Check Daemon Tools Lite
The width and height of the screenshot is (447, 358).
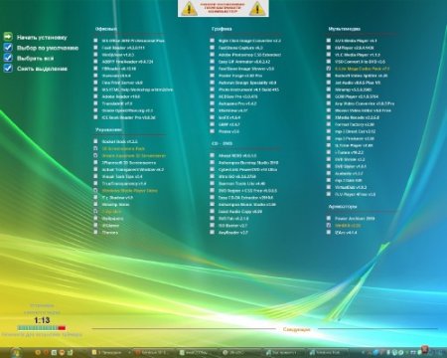(213, 183)
